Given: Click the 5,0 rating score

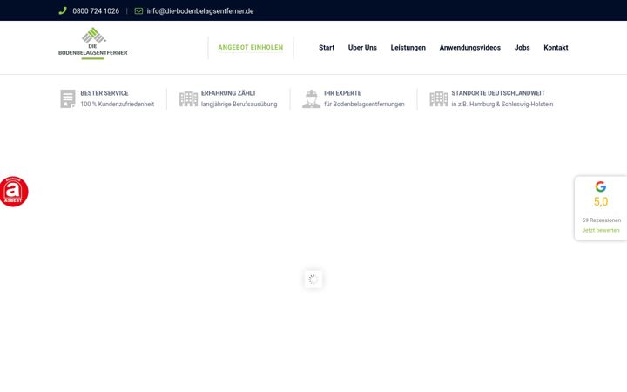Looking at the screenshot, I should [x=601, y=201].
